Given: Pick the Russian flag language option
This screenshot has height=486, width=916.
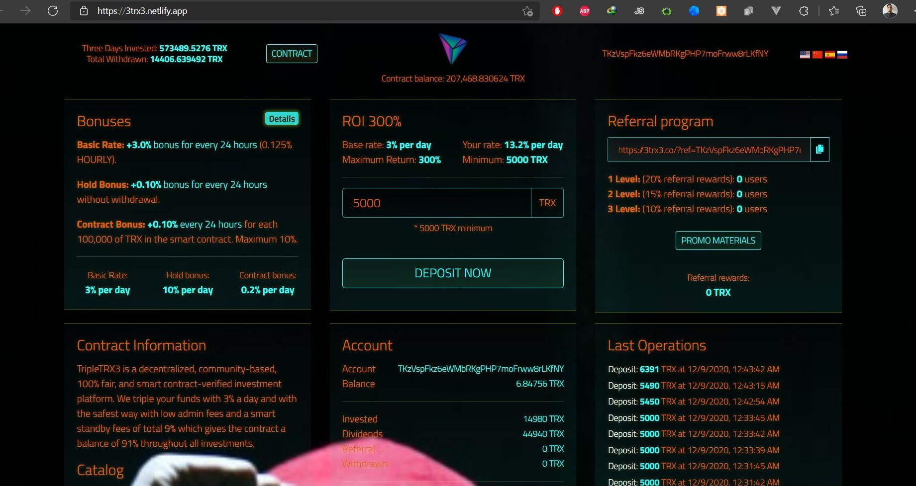Looking at the screenshot, I should (842, 55).
